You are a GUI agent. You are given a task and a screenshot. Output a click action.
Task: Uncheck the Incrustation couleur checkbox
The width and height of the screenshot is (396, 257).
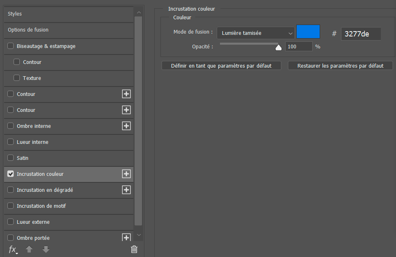click(11, 174)
